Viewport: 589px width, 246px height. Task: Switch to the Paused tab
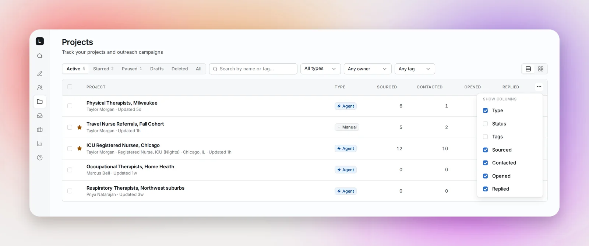coord(132,69)
